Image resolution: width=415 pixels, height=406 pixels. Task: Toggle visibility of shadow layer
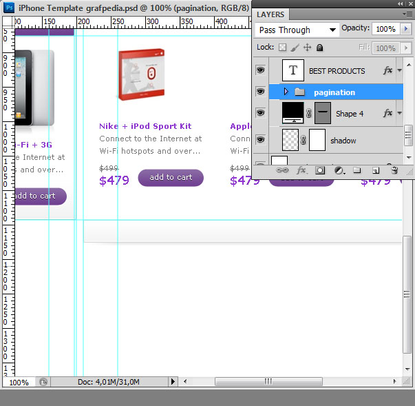pyautogui.click(x=260, y=140)
